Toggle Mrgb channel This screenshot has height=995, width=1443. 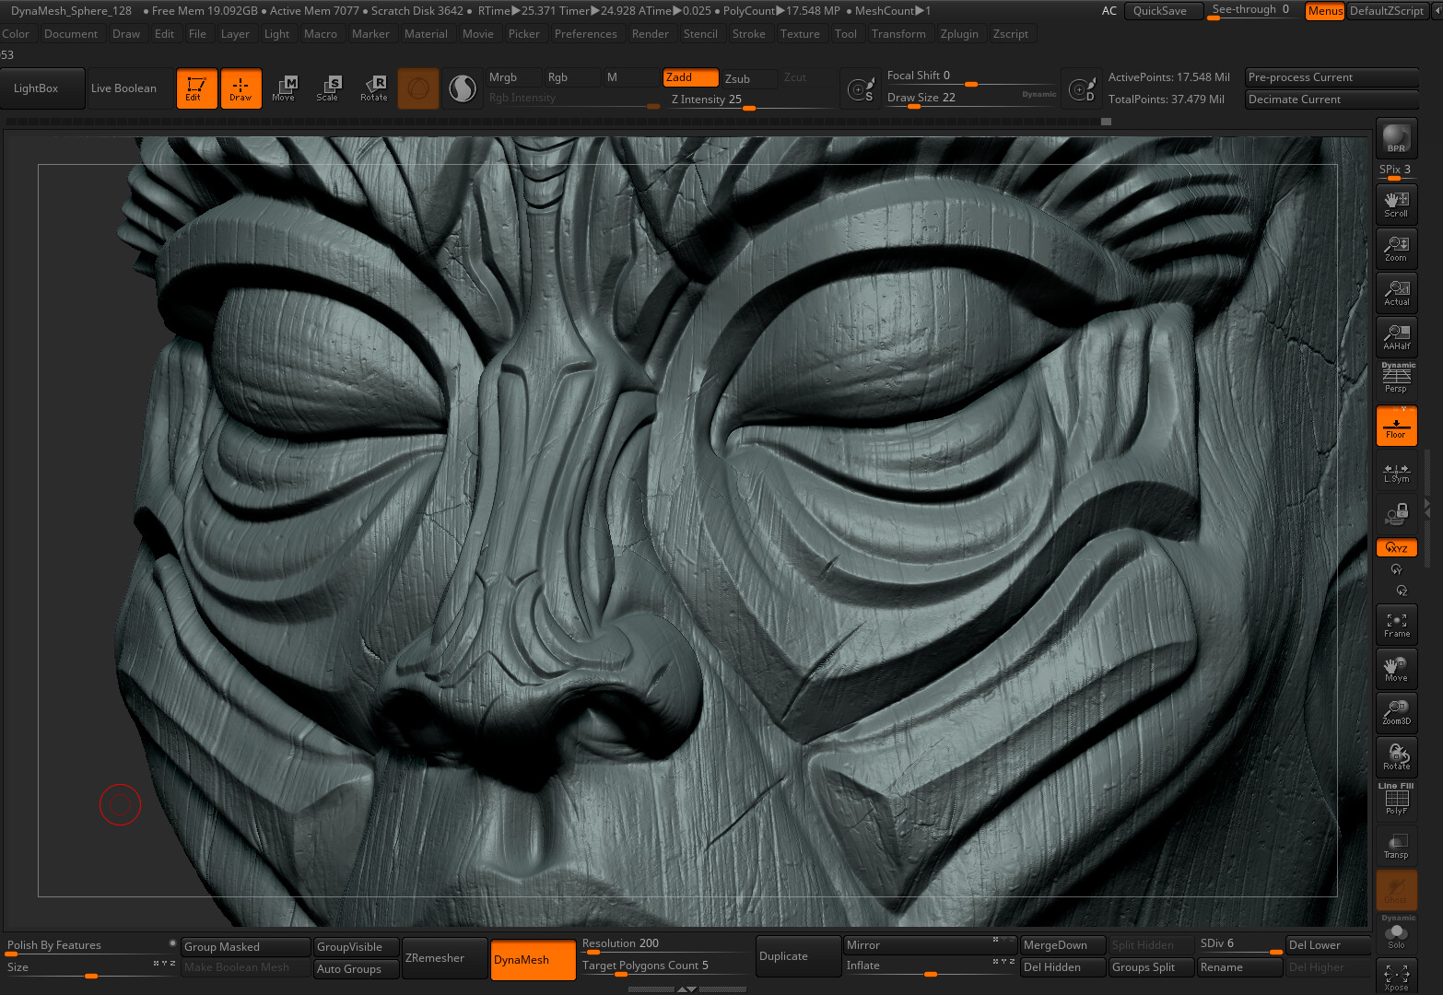(511, 77)
